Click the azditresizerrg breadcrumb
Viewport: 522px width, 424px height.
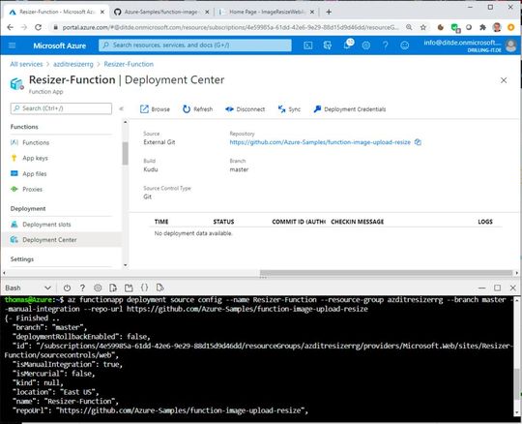73,64
